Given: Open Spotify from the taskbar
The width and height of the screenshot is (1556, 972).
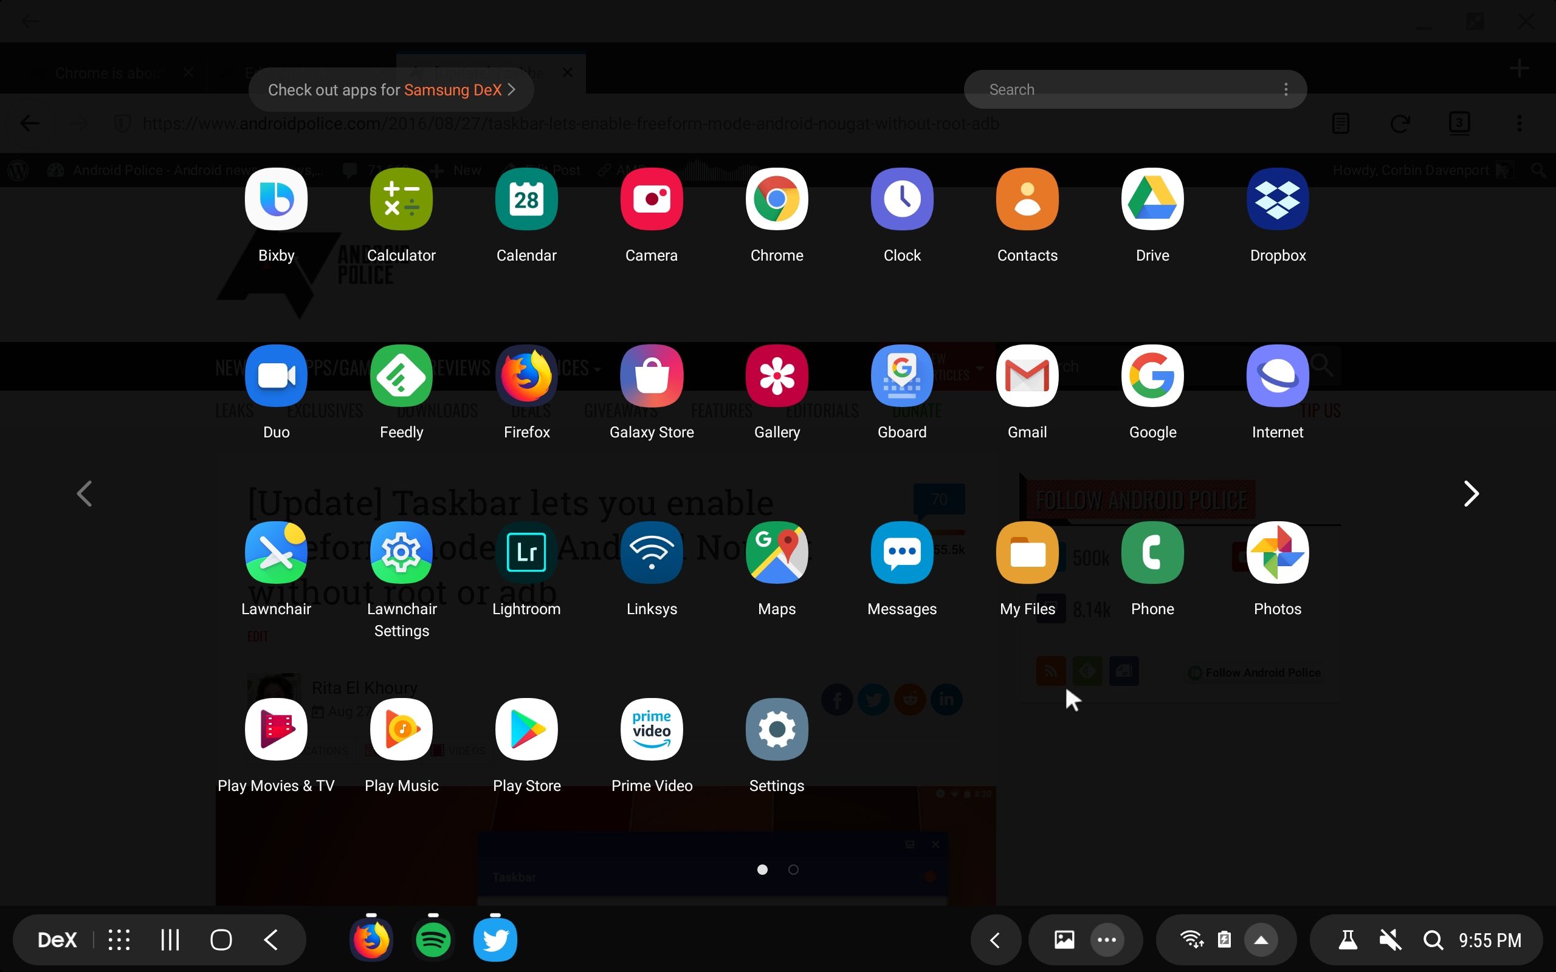Looking at the screenshot, I should point(433,939).
